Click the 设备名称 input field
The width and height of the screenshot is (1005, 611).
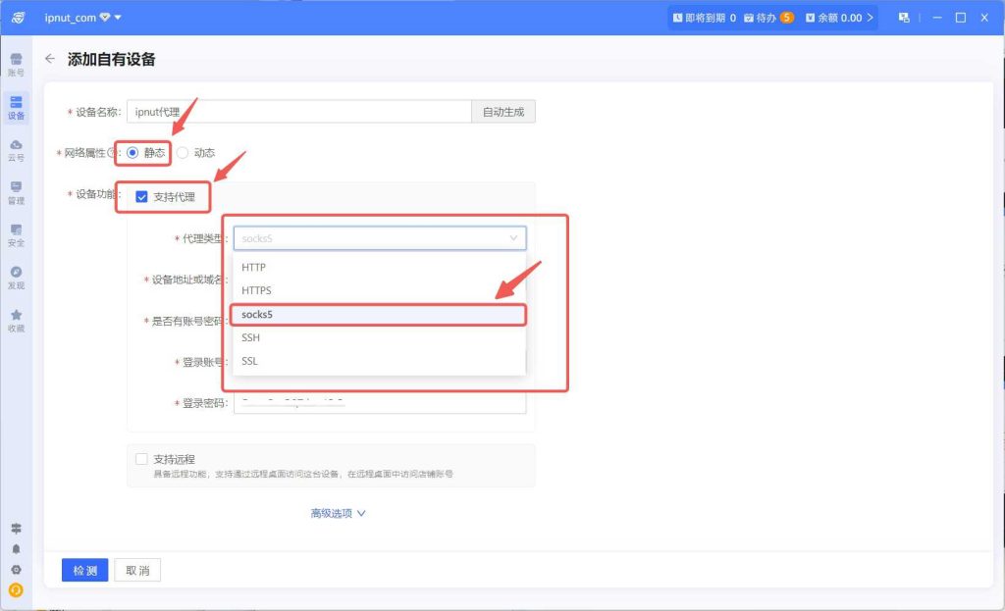click(x=299, y=112)
